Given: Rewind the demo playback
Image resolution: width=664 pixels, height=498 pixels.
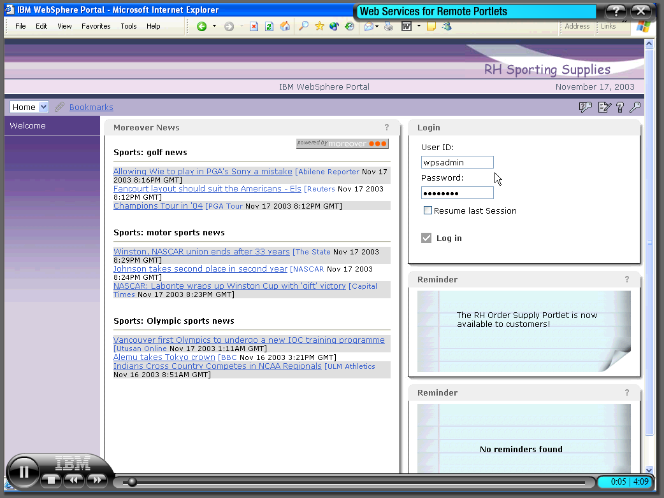Looking at the screenshot, I should pyautogui.click(x=74, y=480).
